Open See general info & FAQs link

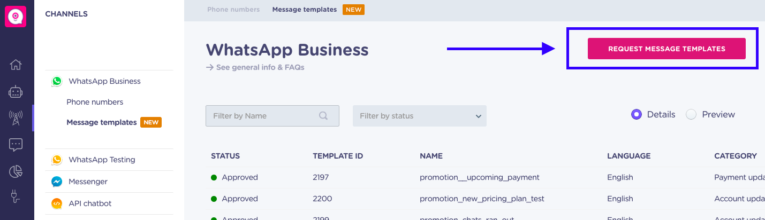tap(255, 67)
